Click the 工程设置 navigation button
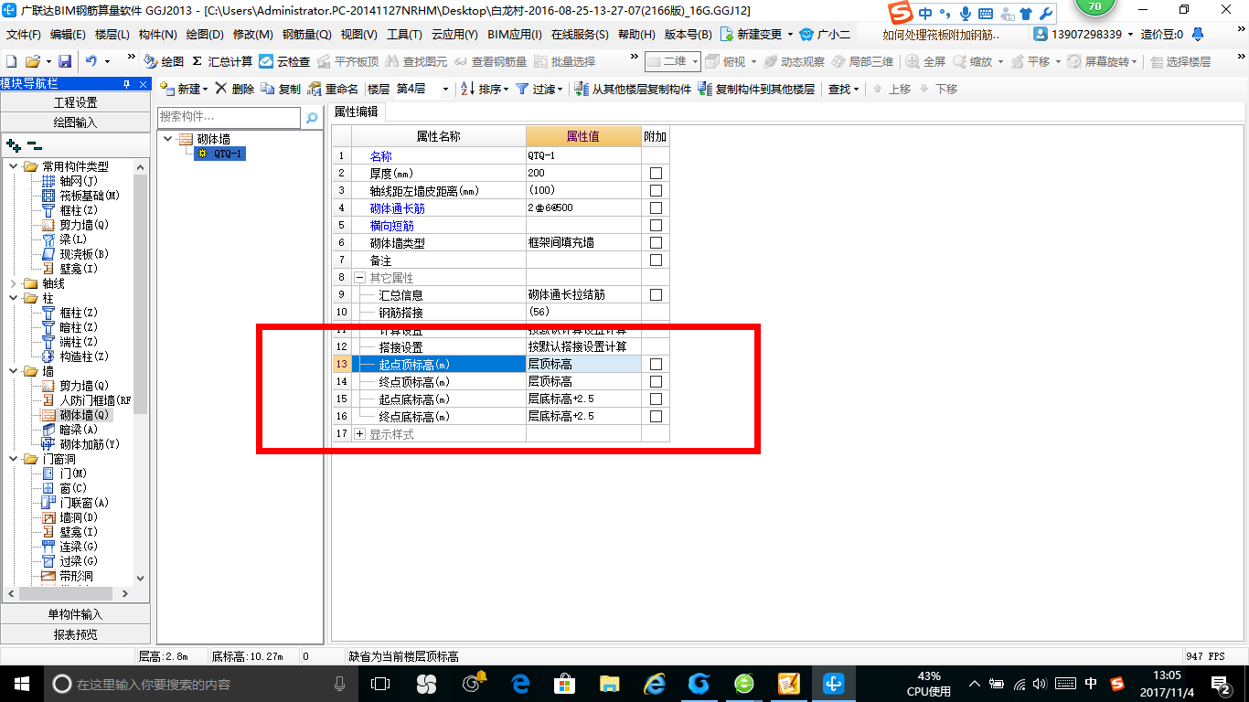The image size is (1249, 702). click(75, 102)
